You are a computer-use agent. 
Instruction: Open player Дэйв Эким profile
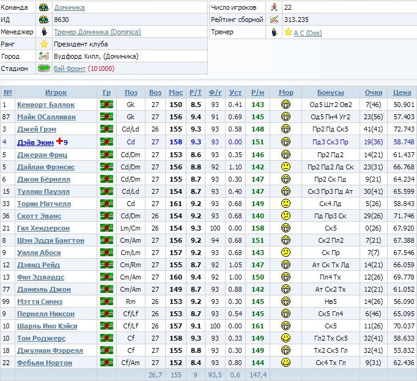point(35,142)
